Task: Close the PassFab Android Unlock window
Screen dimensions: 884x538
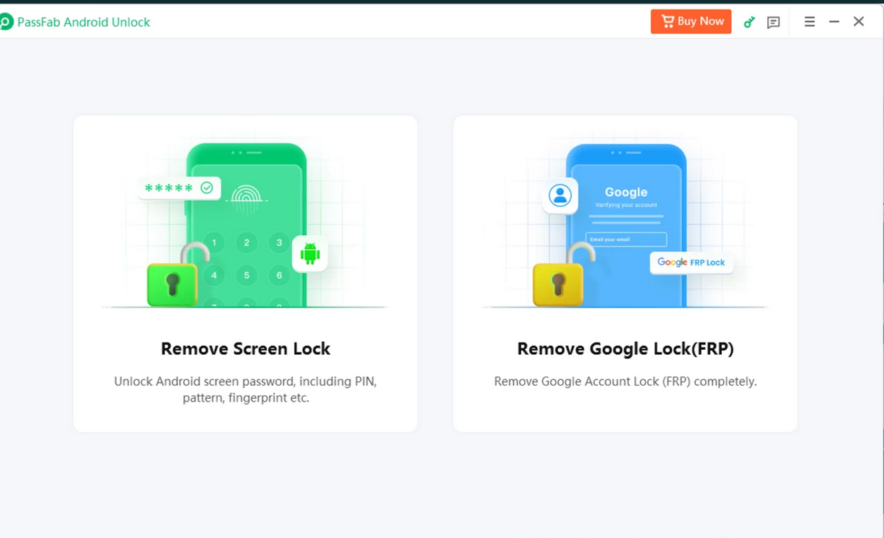Action: pos(859,22)
